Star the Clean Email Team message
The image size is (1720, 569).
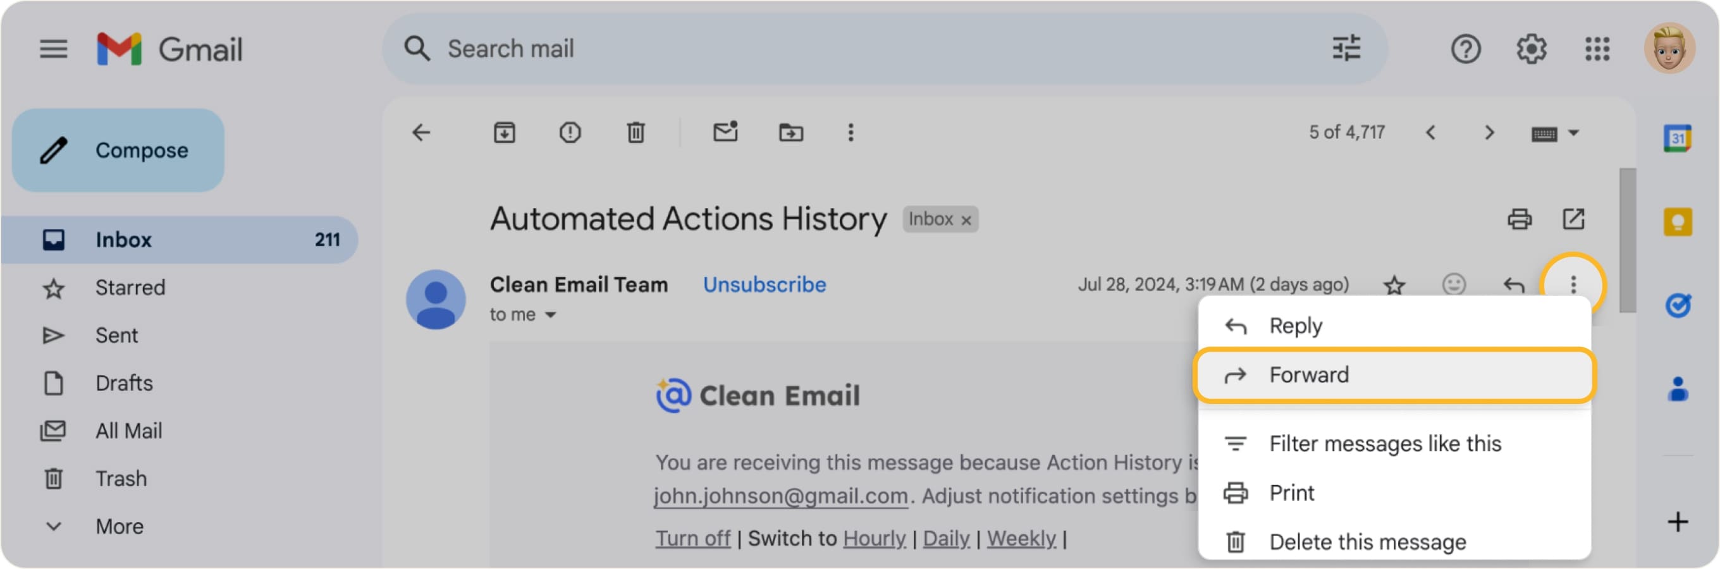point(1395,285)
